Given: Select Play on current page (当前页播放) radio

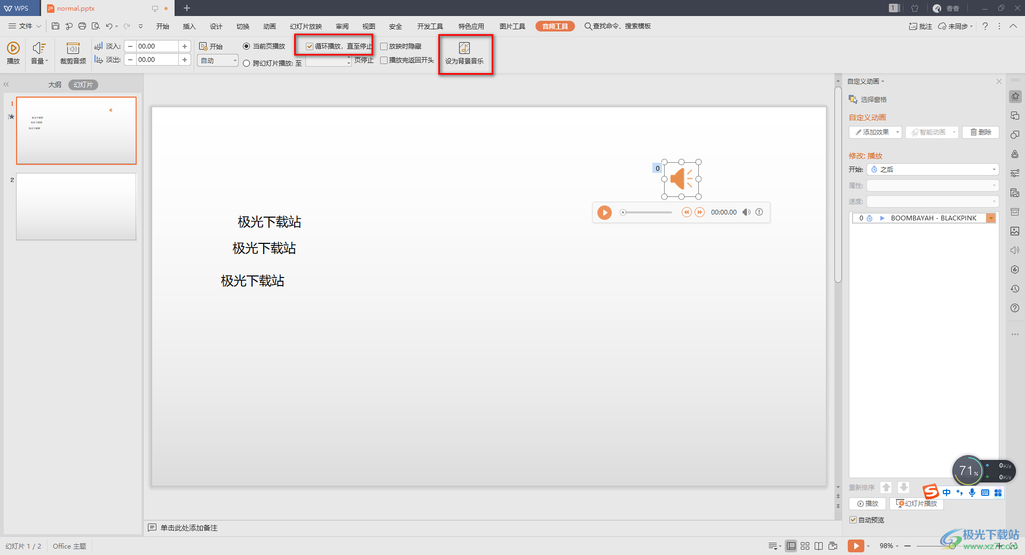Looking at the screenshot, I should pyautogui.click(x=246, y=46).
